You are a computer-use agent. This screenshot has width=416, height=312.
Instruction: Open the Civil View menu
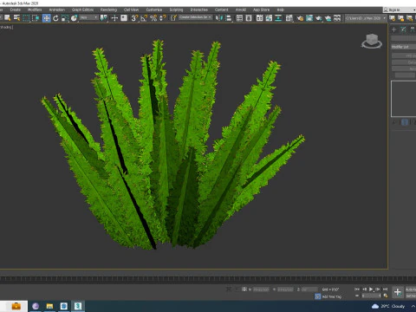click(x=131, y=10)
